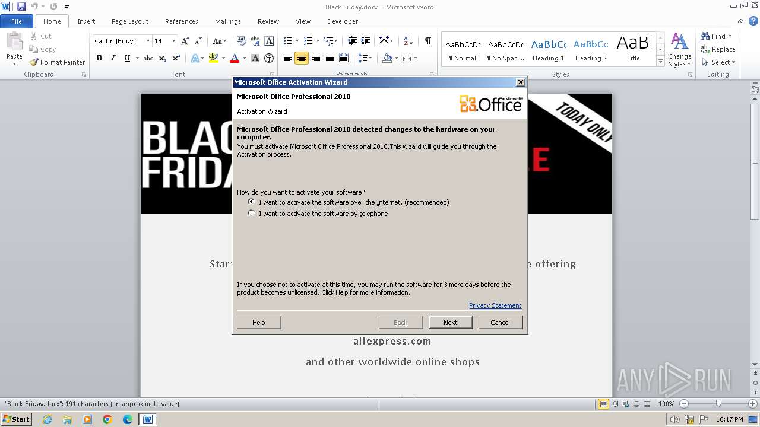This screenshot has height=427, width=760.
Task: Sort the selected text alphabetically
Action: point(408,41)
